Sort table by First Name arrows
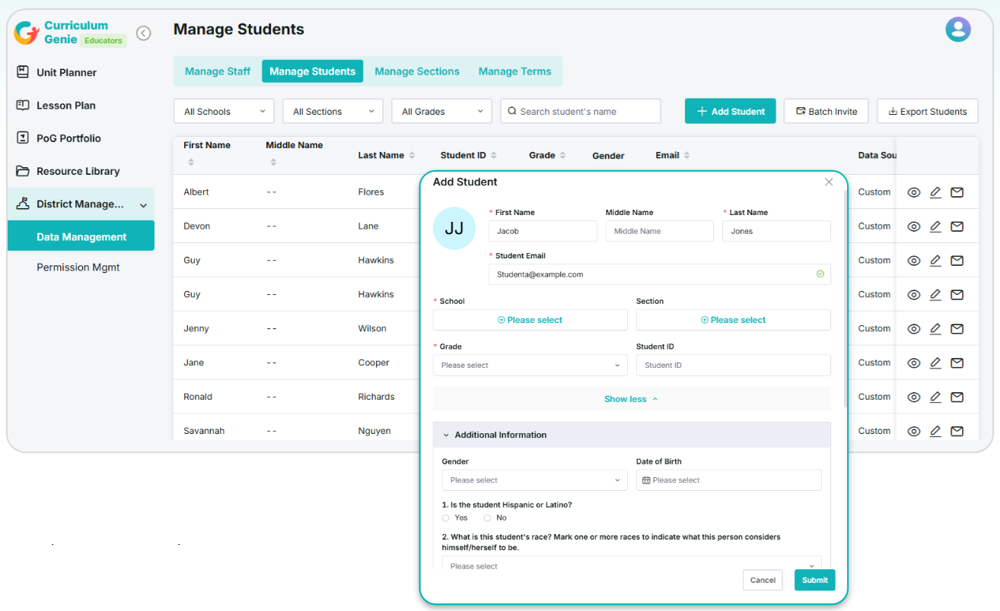1000x611 pixels. point(191,162)
